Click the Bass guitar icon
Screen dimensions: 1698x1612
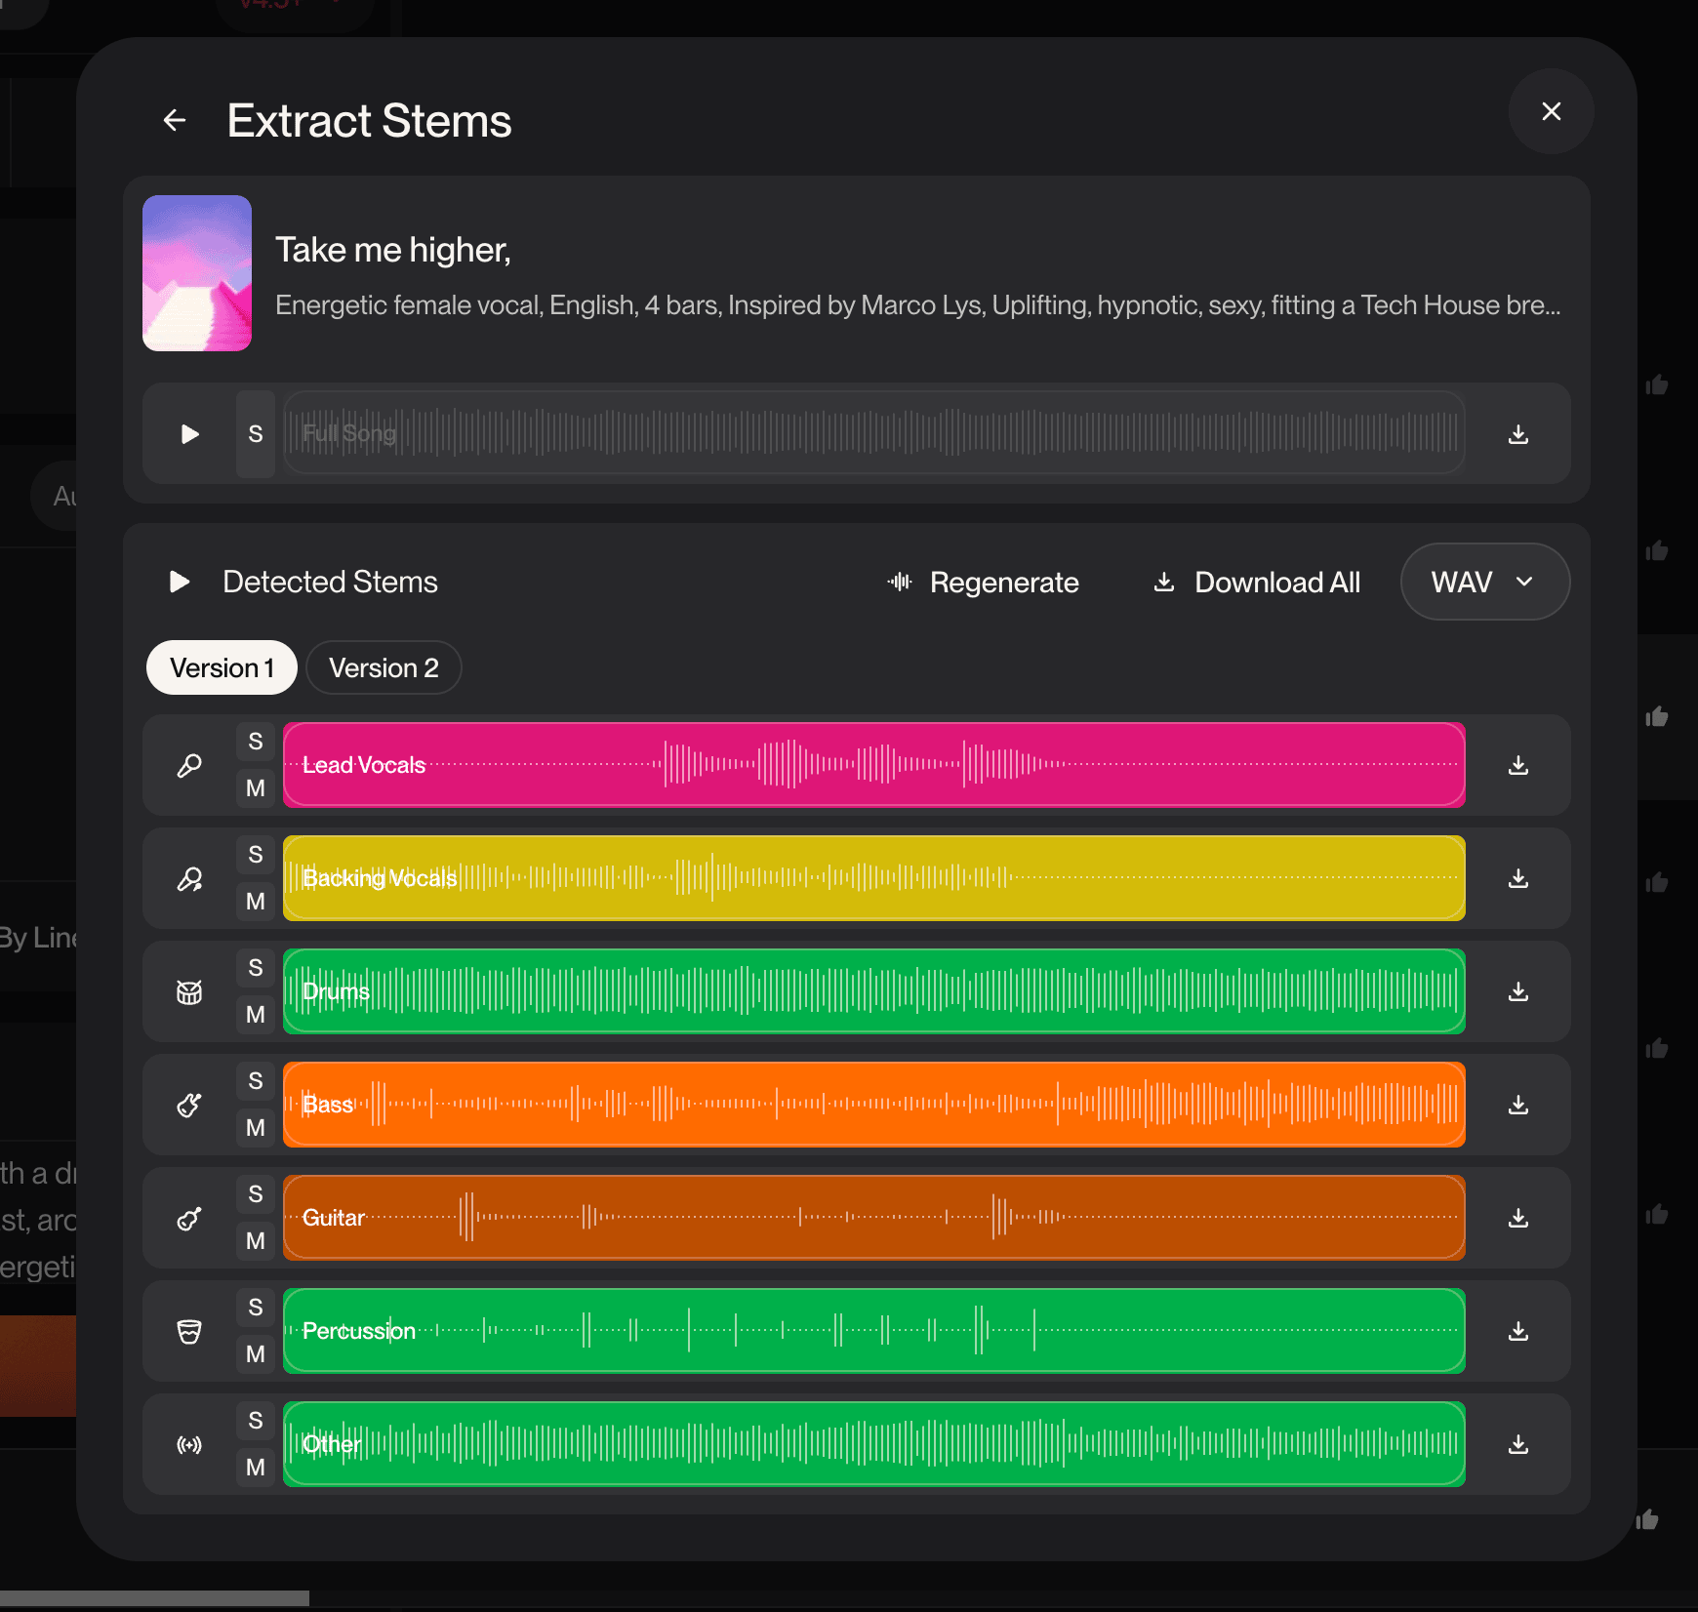[x=189, y=1105]
